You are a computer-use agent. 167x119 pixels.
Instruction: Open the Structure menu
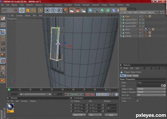tap(39, 5)
